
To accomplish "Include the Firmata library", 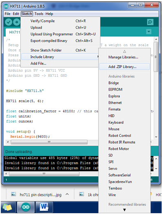I will point(124,109).
